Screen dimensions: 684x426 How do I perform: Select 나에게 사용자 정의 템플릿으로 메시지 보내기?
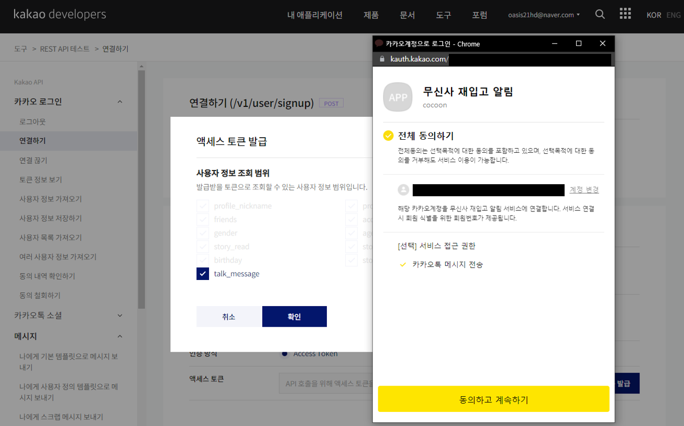click(69, 392)
